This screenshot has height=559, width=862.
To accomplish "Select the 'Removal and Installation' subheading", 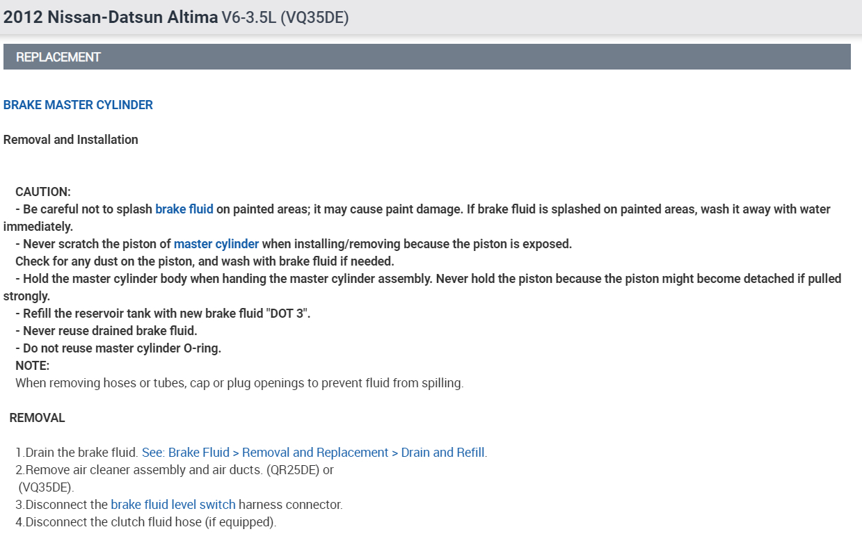I will click(71, 140).
